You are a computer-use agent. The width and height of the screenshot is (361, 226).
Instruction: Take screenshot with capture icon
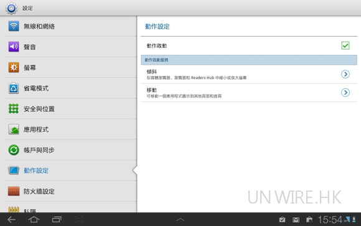79,220
